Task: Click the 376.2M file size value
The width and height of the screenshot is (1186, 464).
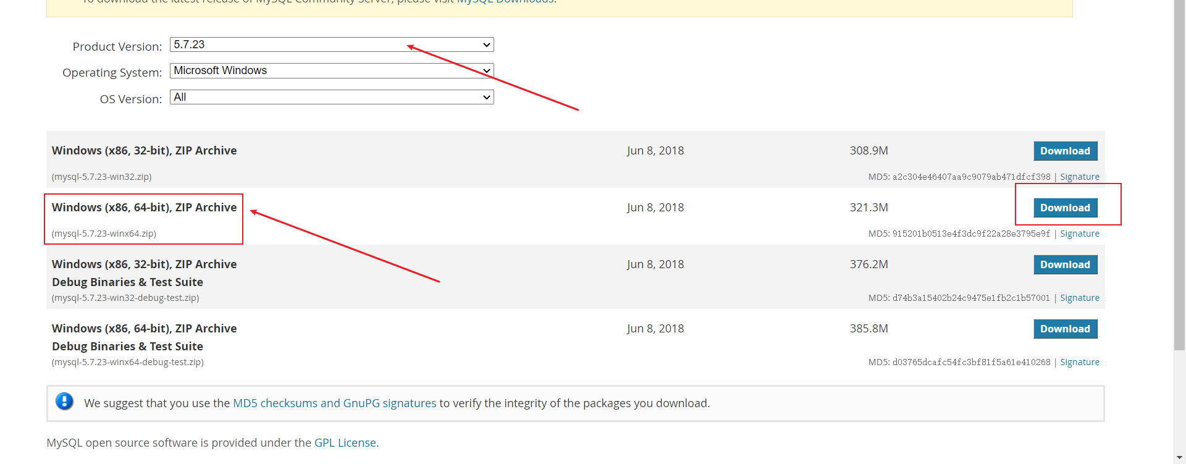Action: (868, 264)
